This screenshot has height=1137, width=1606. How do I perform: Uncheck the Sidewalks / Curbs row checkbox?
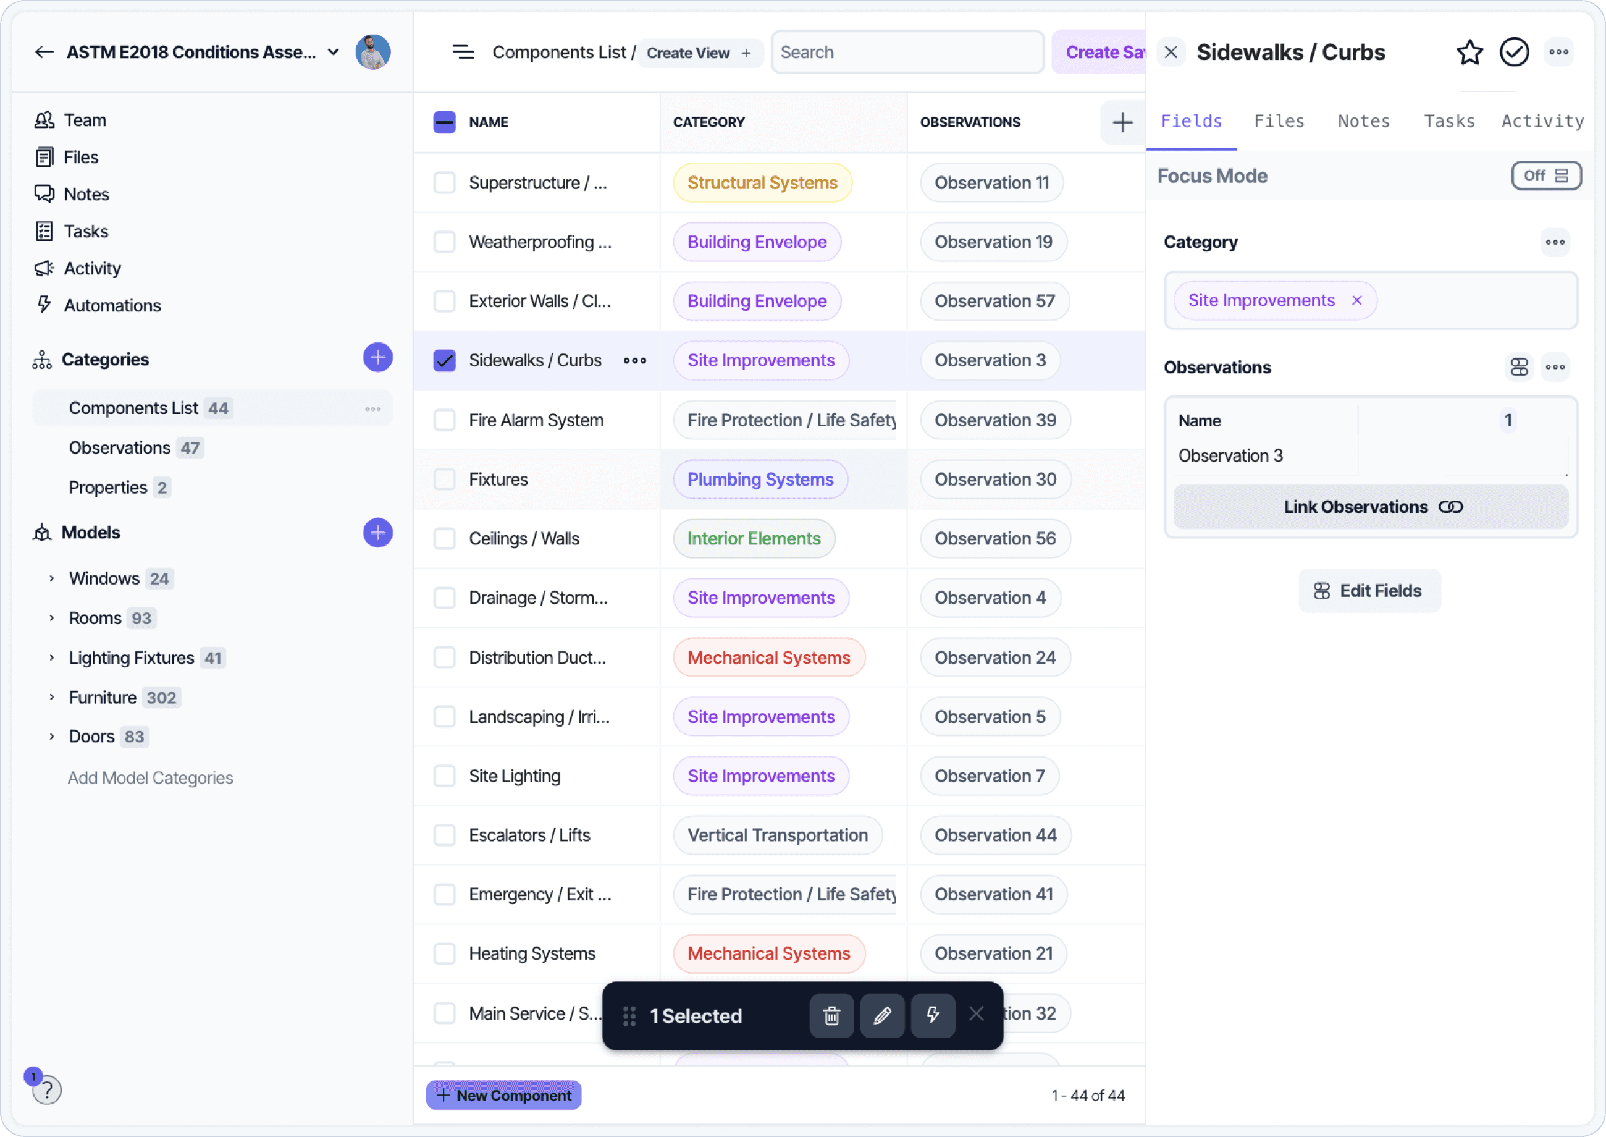[444, 360]
